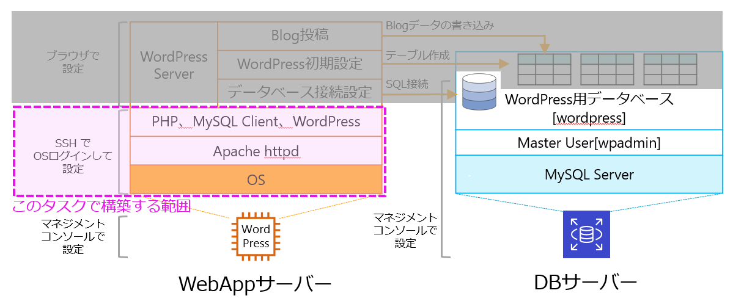Select the Blog投稿 box
This screenshot has width=733, height=304.
(300, 35)
